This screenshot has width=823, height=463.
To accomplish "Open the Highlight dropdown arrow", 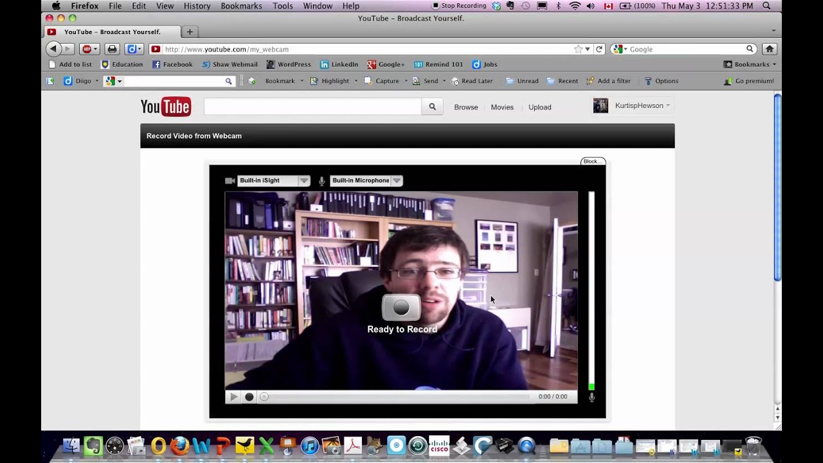I will click(x=356, y=81).
